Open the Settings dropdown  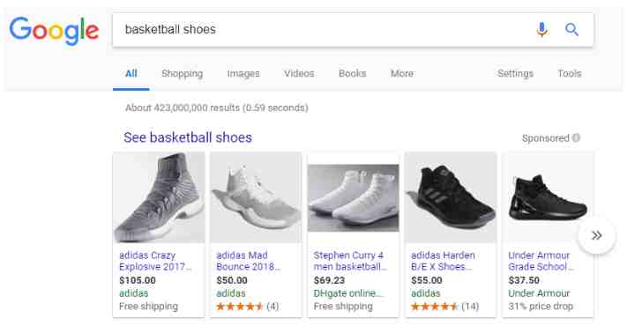[515, 73]
